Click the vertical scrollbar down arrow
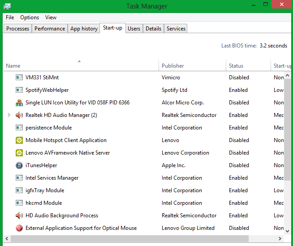Image resolution: width=293 pixels, height=246 pixels. click(x=287, y=231)
